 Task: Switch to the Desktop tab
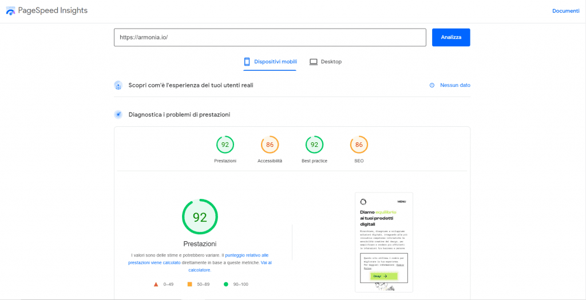click(x=326, y=62)
